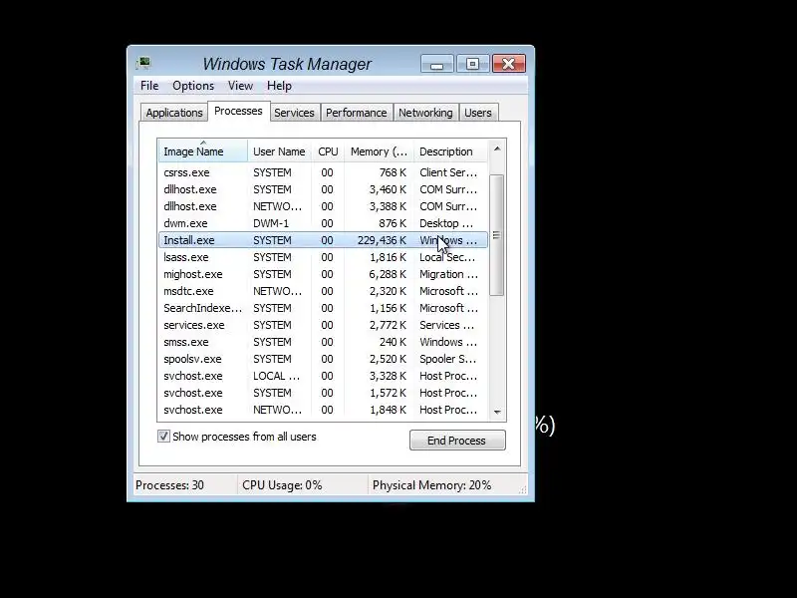Select the lsass.exe process

[323, 257]
